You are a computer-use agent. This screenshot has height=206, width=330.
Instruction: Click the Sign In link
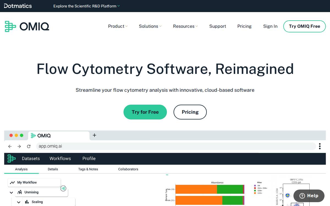270,26
